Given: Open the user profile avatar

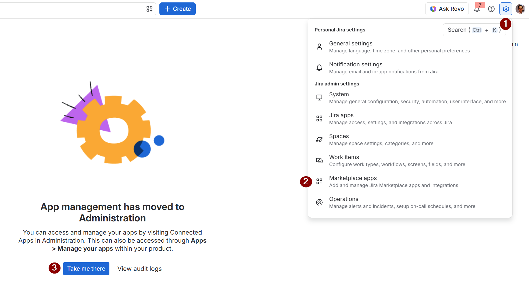Looking at the screenshot, I should [x=520, y=9].
